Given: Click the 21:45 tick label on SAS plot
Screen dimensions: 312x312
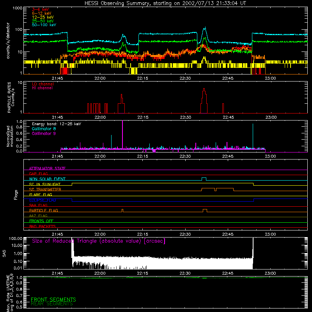Looking at the screenshot, I should pos(57,273).
